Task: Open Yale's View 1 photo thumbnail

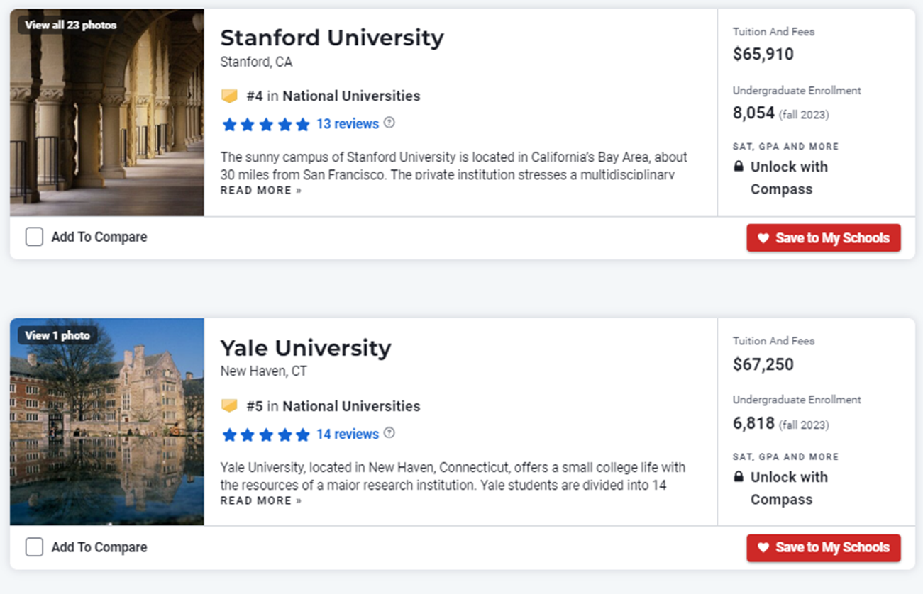Action: click(x=57, y=335)
